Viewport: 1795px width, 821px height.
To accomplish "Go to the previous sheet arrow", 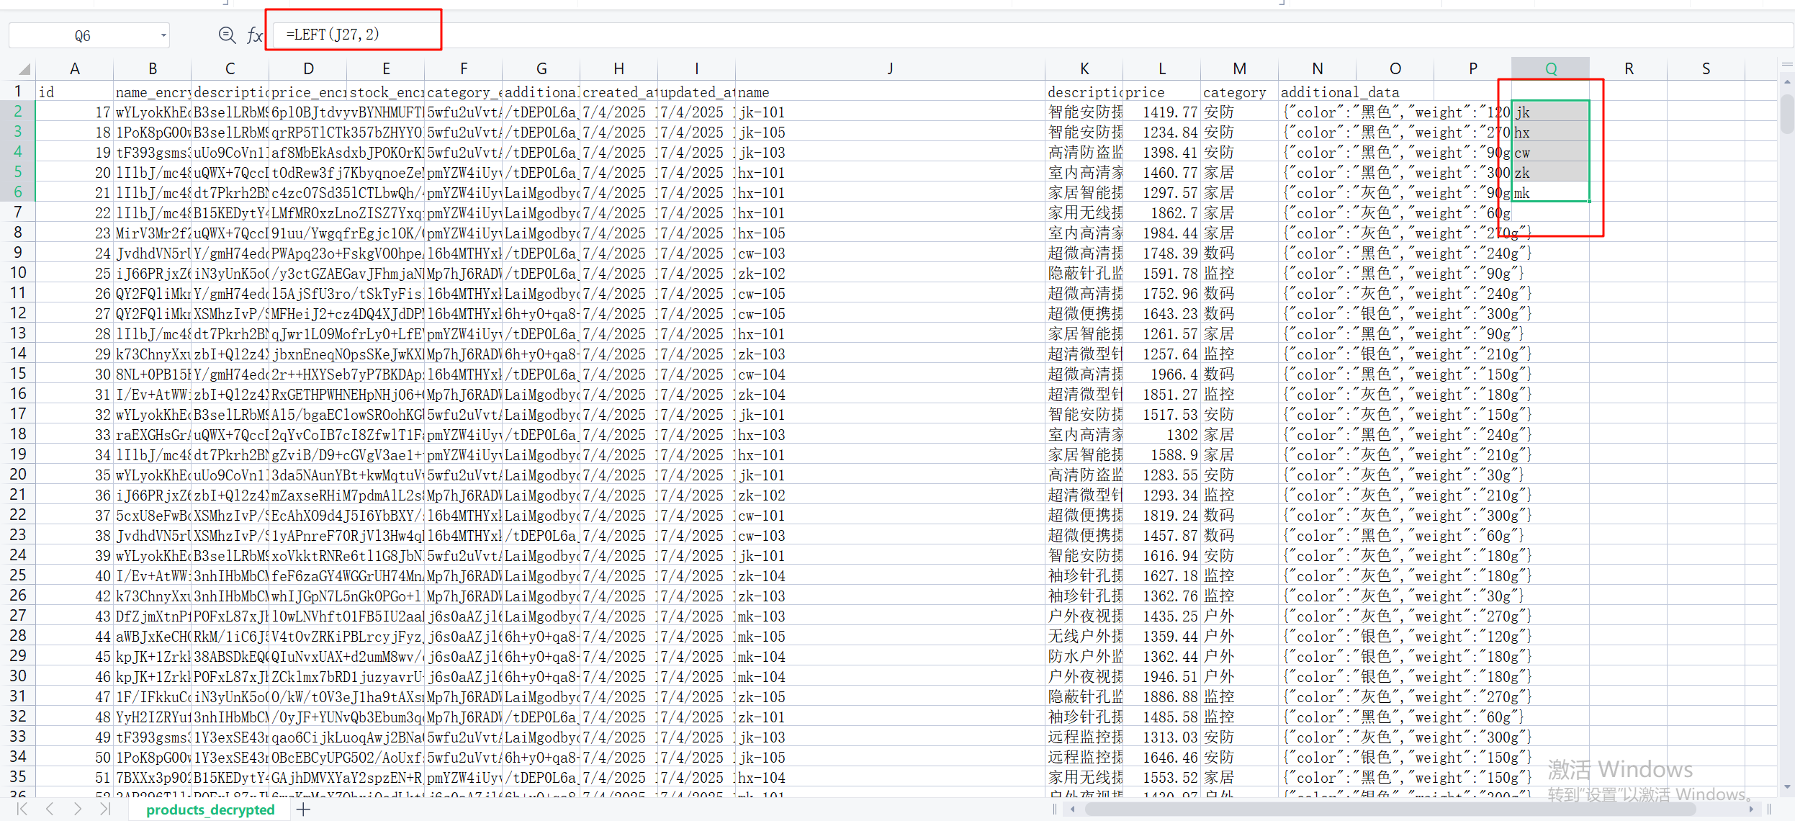I will point(50,809).
